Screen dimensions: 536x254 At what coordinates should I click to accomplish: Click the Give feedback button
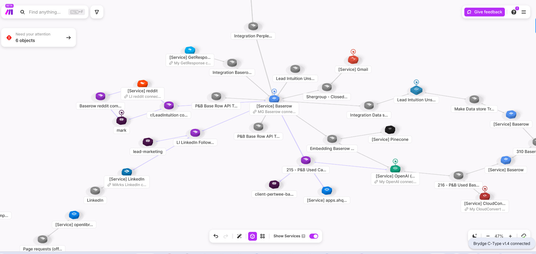[484, 12]
